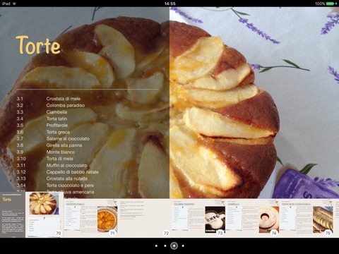Tap the last chapter page dot
Screen dimensions: 339x254
click(x=183, y=246)
